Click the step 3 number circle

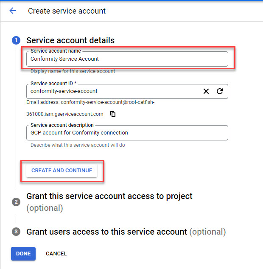[x=16, y=232]
